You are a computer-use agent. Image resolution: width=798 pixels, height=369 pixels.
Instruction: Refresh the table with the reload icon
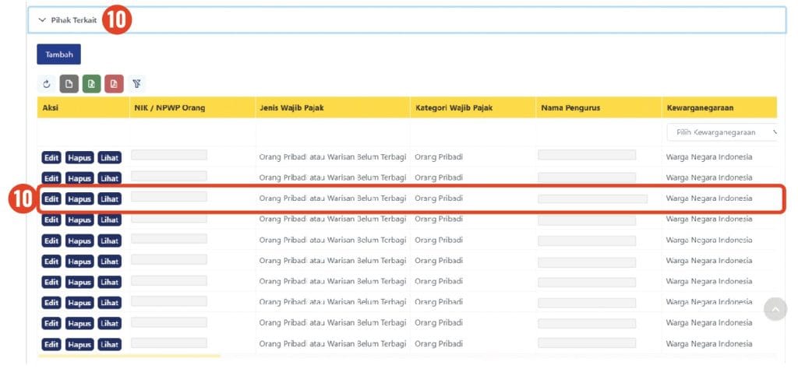[x=47, y=84]
